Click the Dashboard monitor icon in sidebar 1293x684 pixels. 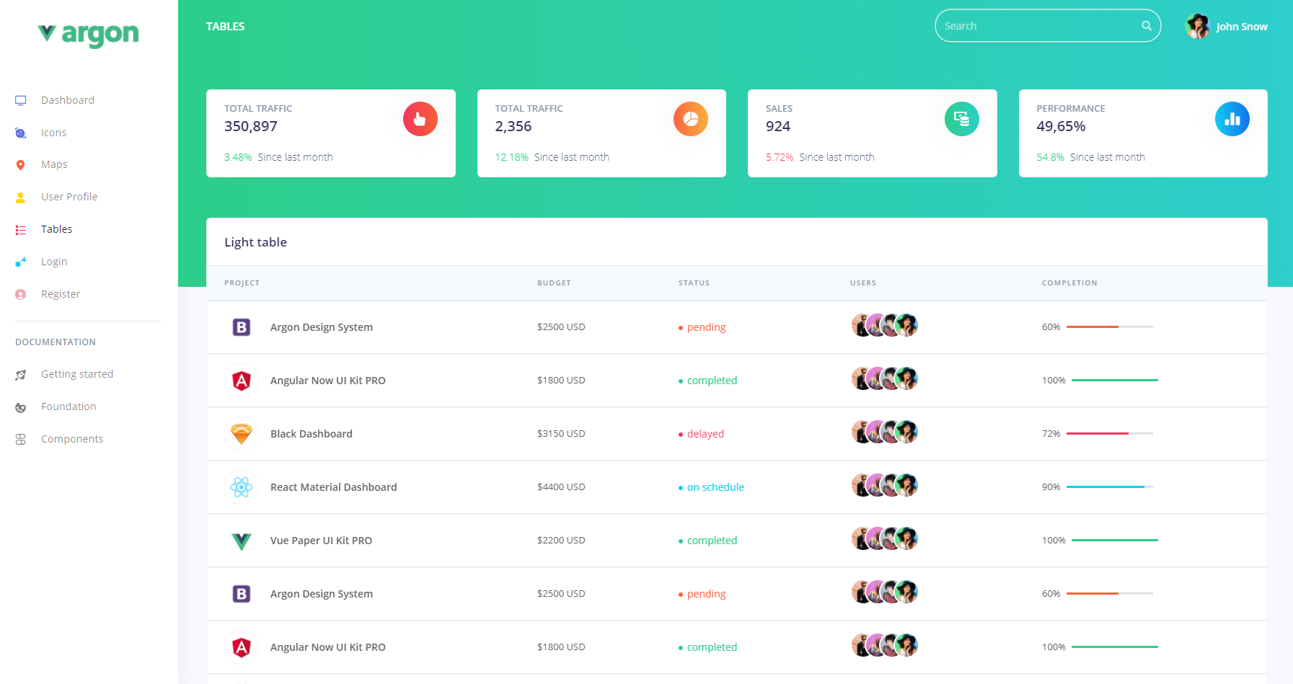pos(21,100)
